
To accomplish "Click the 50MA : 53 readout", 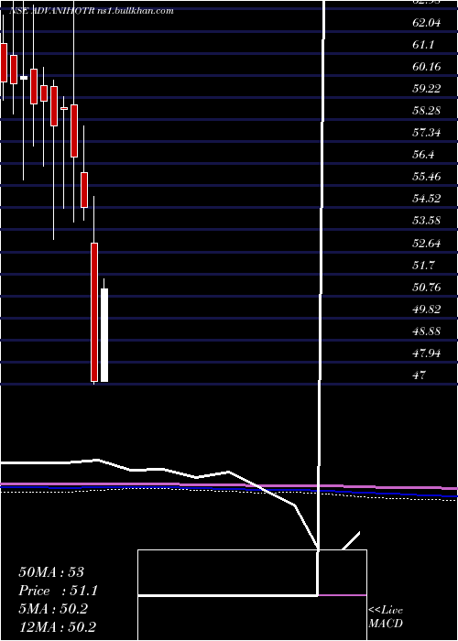I will (x=51, y=572).
